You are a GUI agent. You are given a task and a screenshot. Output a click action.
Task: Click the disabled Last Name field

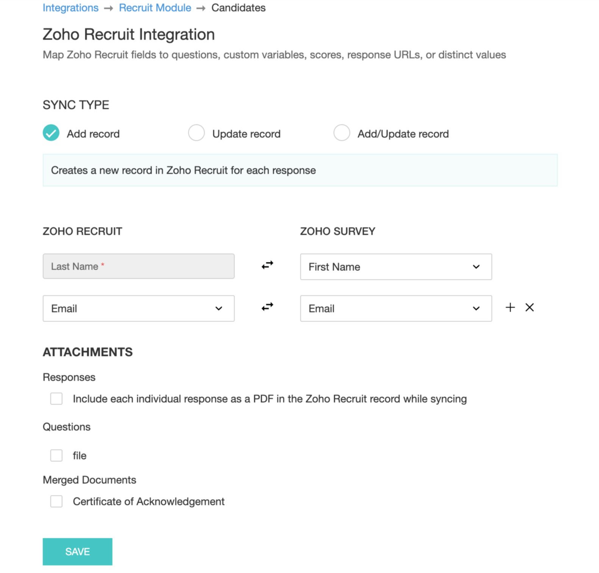(x=138, y=266)
